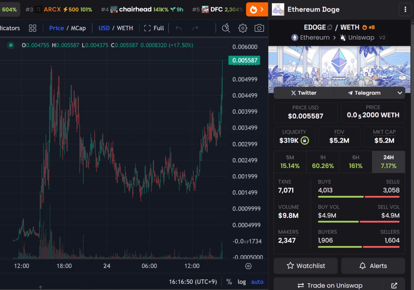Click the PRICE WETH value box
Image resolution: width=414 pixels, height=290 pixels.
373,113
